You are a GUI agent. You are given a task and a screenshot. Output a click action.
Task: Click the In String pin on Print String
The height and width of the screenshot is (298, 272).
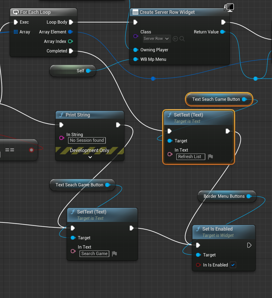(62, 138)
